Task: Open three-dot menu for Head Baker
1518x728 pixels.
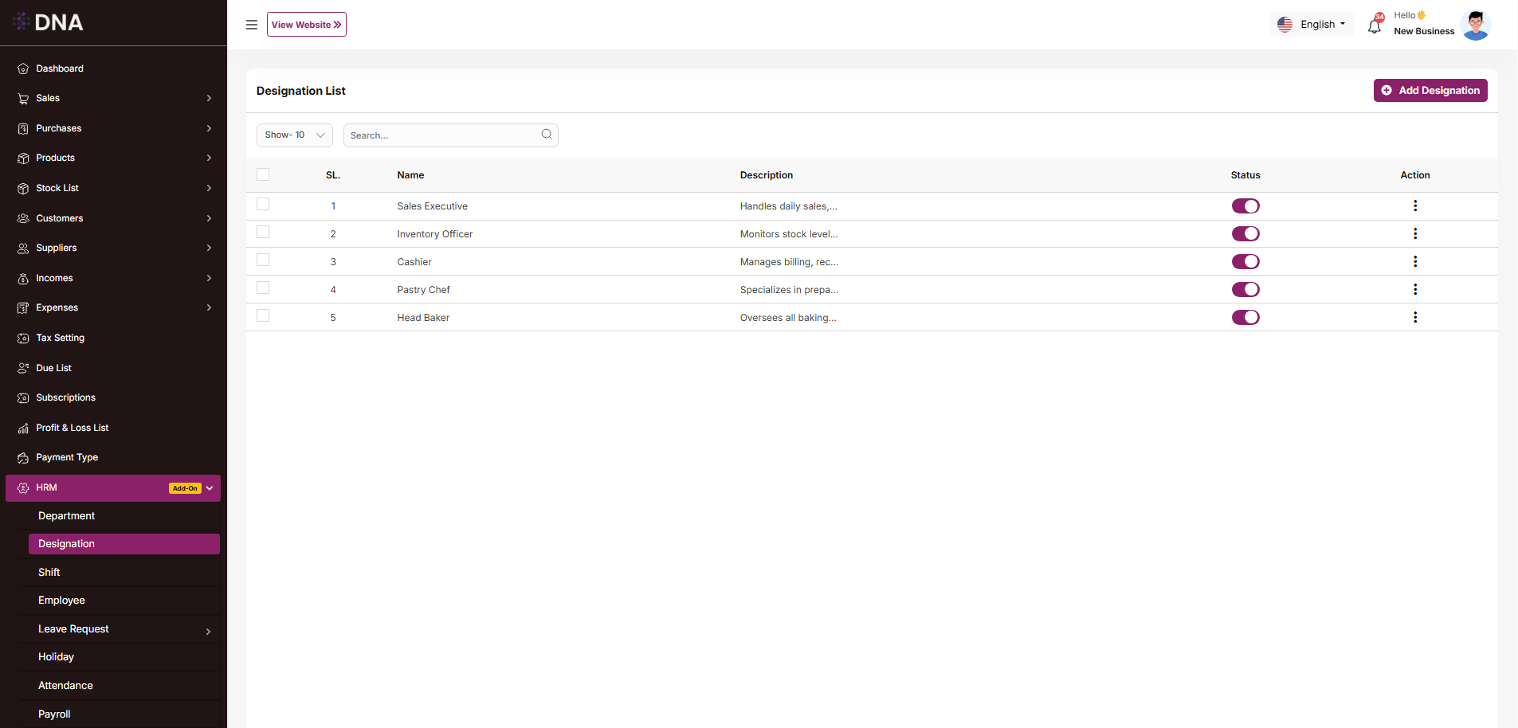Action: tap(1415, 318)
